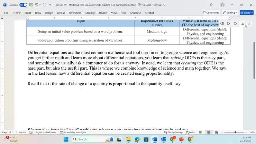The height and width of the screenshot is (144, 256).
Task: Click the Save icon in title bar
Action: (31, 5)
